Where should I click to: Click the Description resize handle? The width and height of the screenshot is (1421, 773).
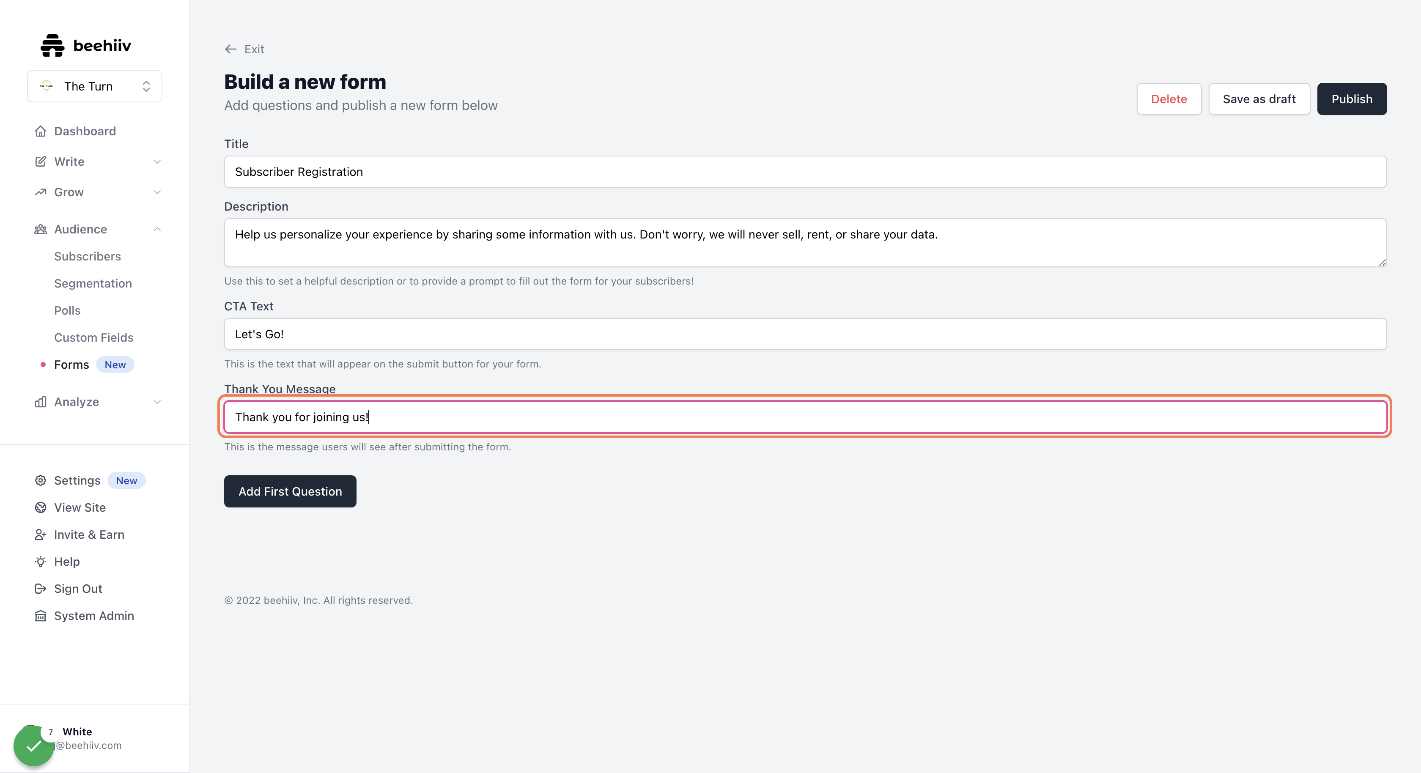coord(1382,263)
